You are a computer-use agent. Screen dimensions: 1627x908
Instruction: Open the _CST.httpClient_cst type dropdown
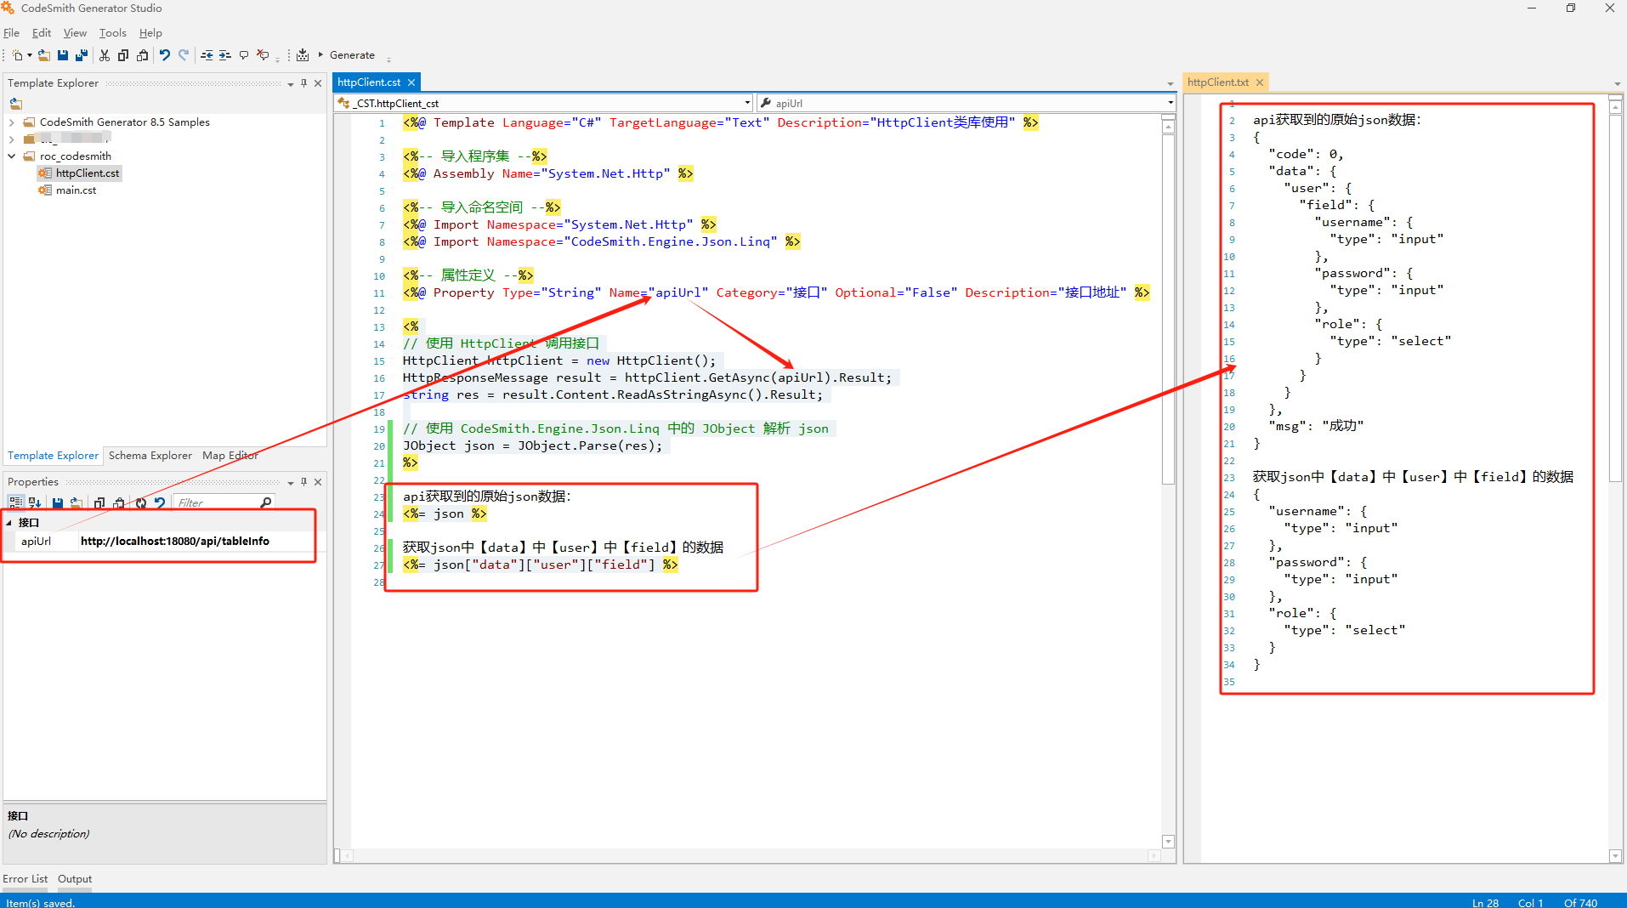[x=747, y=103]
